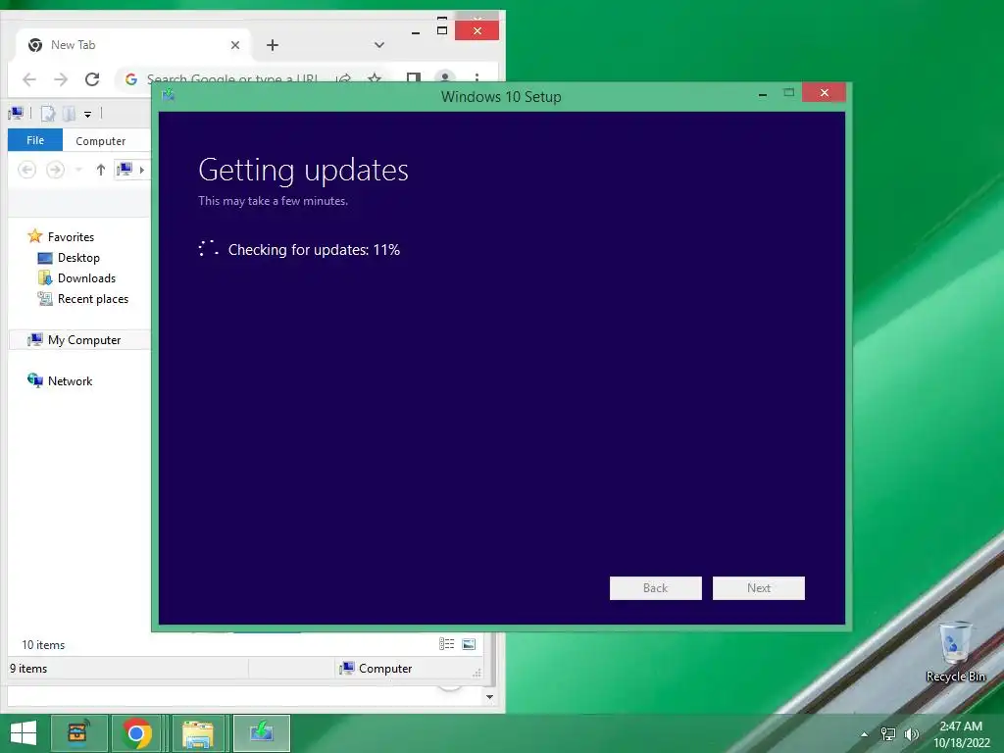Viewport: 1004px width, 753px height.
Task: Click the Explorer Forward navigation arrow
Action: [56, 170]
